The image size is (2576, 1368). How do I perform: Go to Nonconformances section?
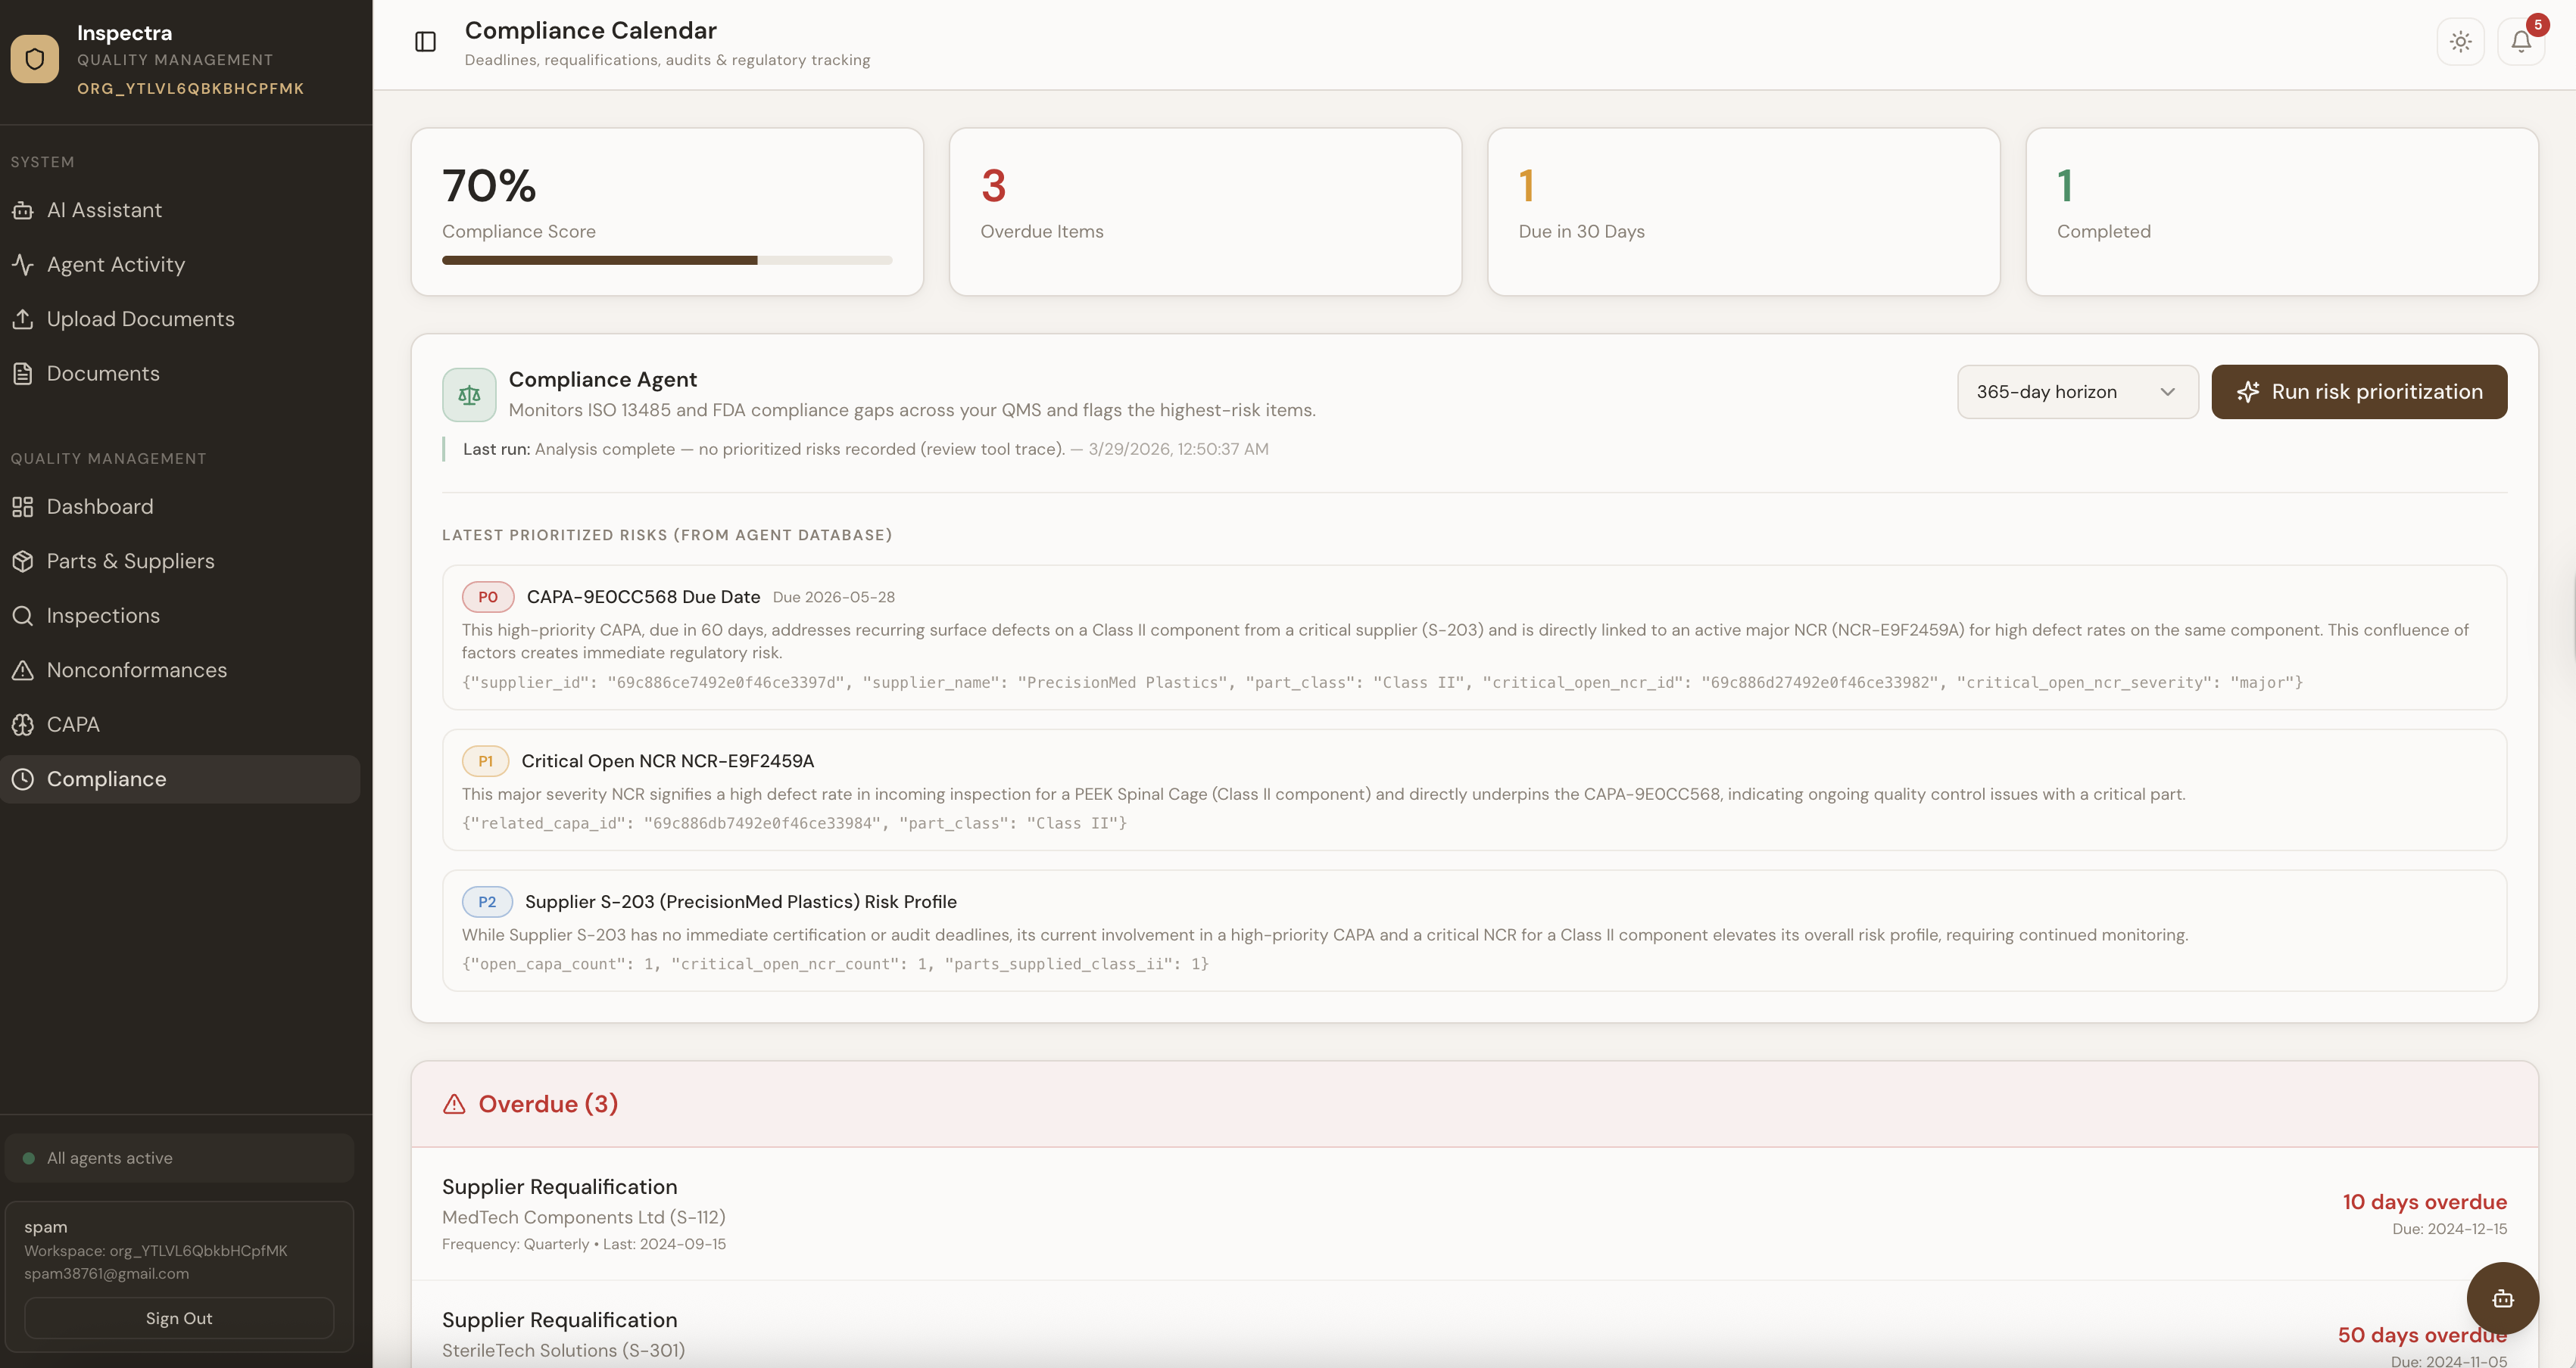(x=136, y=670)
